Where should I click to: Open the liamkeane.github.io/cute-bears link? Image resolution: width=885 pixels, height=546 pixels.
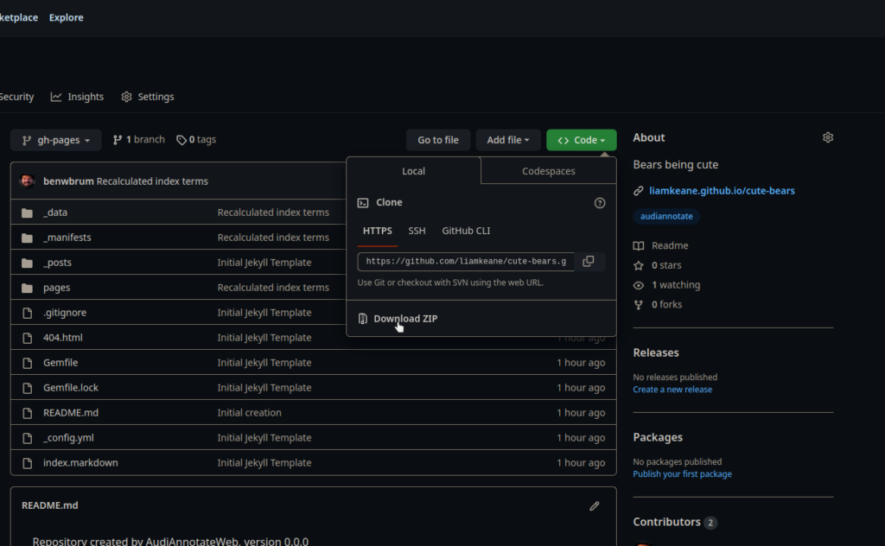pyautogui.click(x=722, y=191)
